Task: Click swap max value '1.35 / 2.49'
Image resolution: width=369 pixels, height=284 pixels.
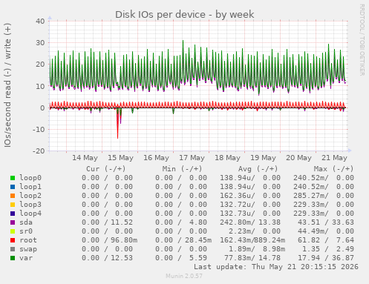Action: [328, 249]
